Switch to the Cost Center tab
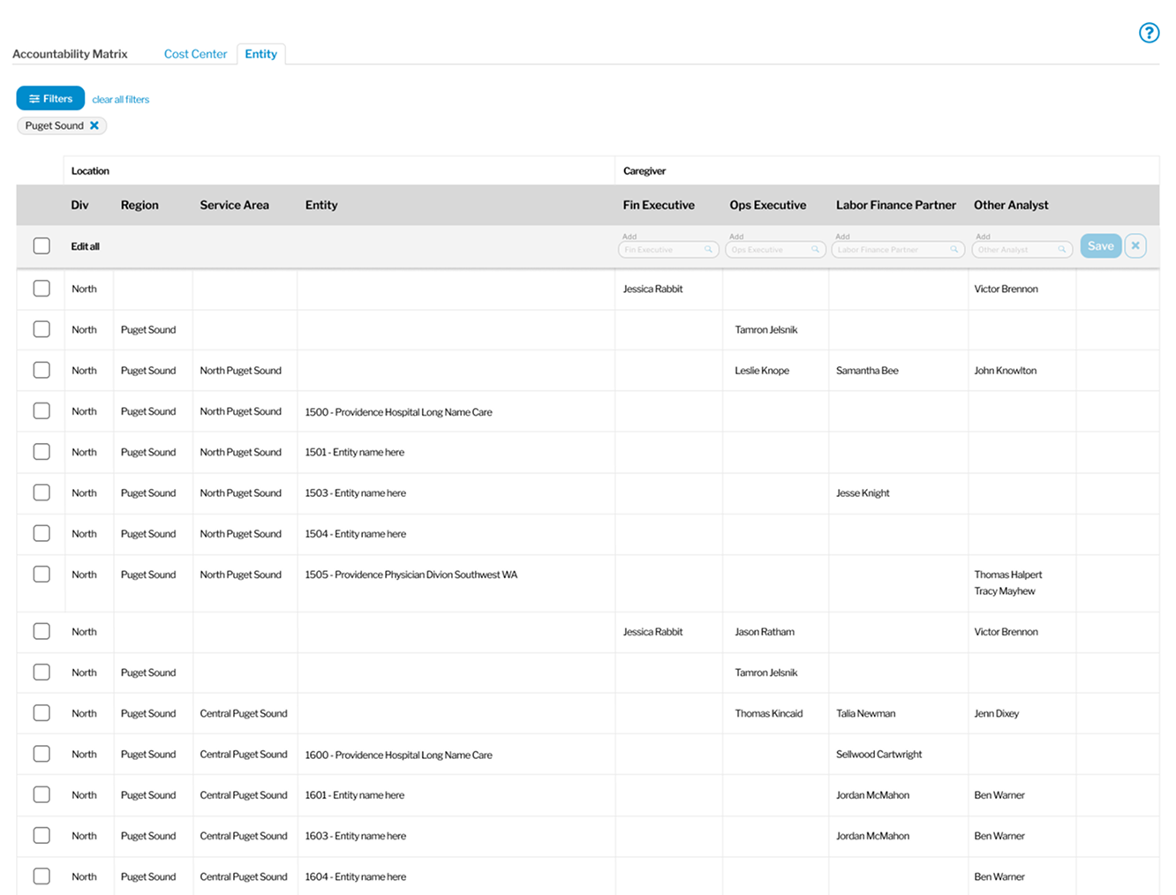Screen dimensions: 1176x895 pos(195,54)
